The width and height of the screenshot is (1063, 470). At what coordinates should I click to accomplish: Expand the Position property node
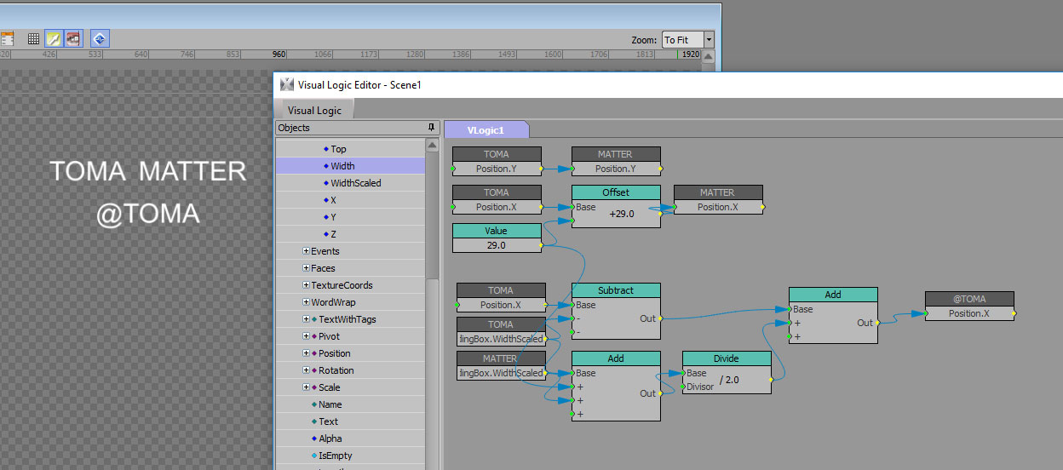[x=306, y=353]
